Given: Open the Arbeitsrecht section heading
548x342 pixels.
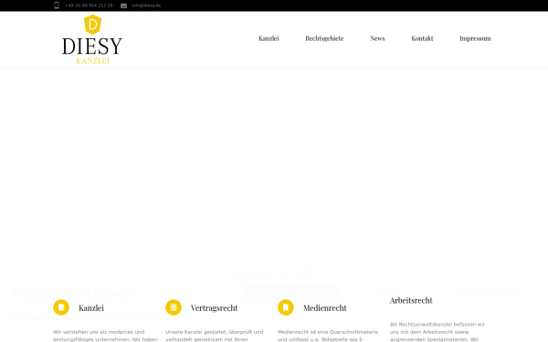Looking at the screenshot, I should coord(411,300).
